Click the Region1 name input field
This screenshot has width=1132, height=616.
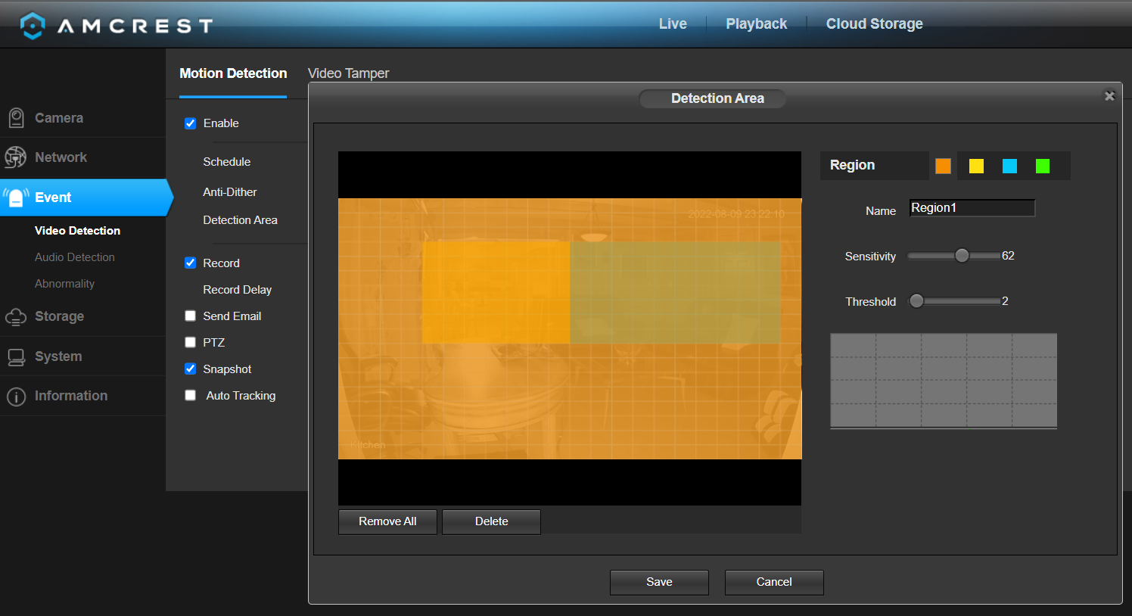[x=972, y=208]
